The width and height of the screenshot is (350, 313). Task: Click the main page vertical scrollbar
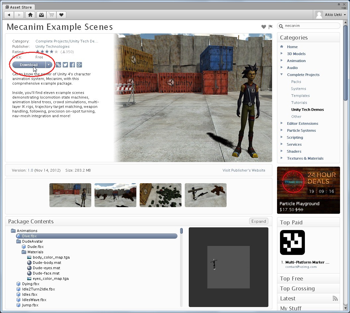345,62
